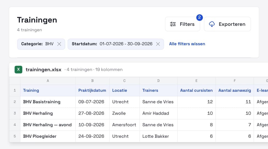Select the BHV Herhaling — avond cell
The width and height of the screenshot is (268, 149).
(x=48, y=125)
